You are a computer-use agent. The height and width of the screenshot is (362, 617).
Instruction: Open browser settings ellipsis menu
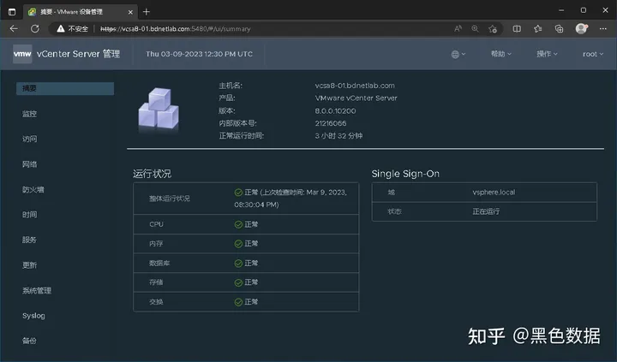point(602,29)
